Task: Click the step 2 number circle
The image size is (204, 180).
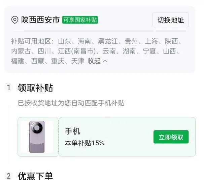Action: (9, 176)
